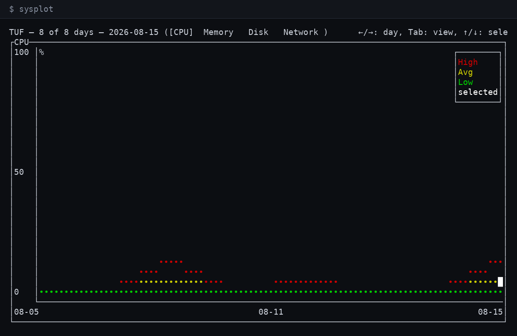517x336 pixels.
Task: Select the [CPU] view tab
Action: [181, 32]
